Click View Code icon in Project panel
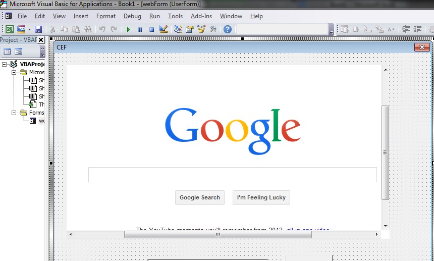 pyautogui.click(x=7, y=51)
